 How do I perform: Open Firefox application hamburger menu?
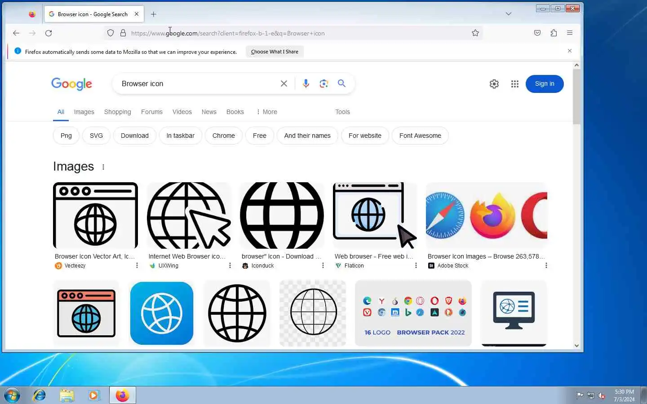point(570,33)
